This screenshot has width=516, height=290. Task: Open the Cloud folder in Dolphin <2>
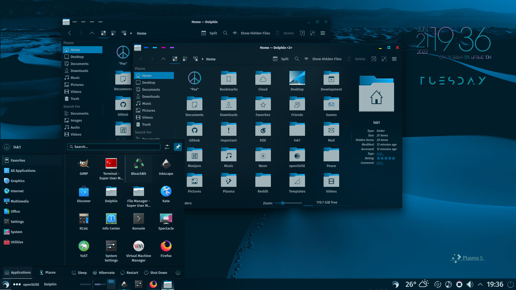(263, 81)
